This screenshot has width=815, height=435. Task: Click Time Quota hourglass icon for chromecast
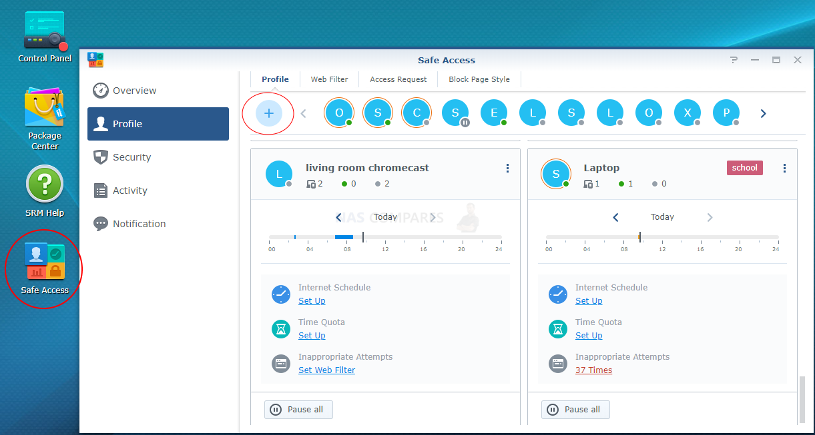pyautogui.click(x=281, y=329)
